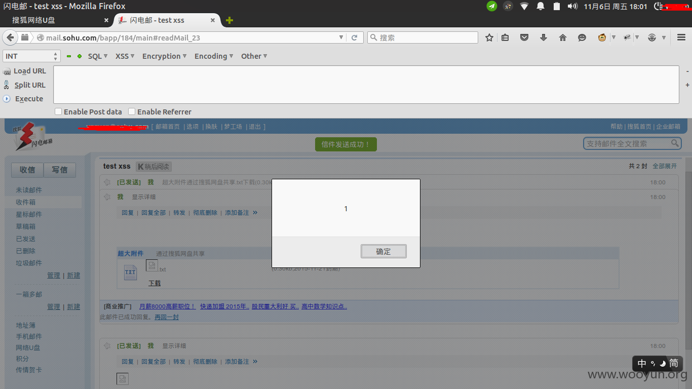Viewport: 692px width, 389px height.
Task: Click the Split URL scissors button
Action: tap(25, 85)
